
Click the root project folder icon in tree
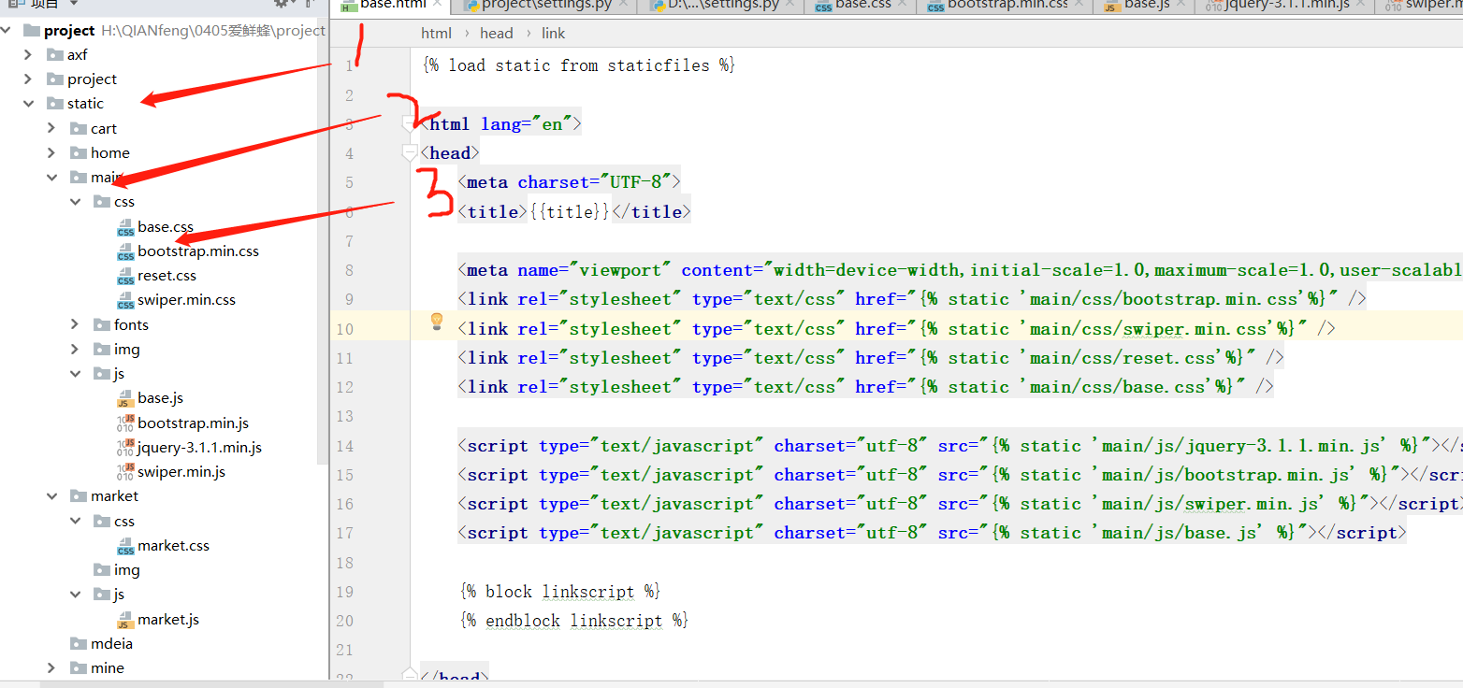32,31
